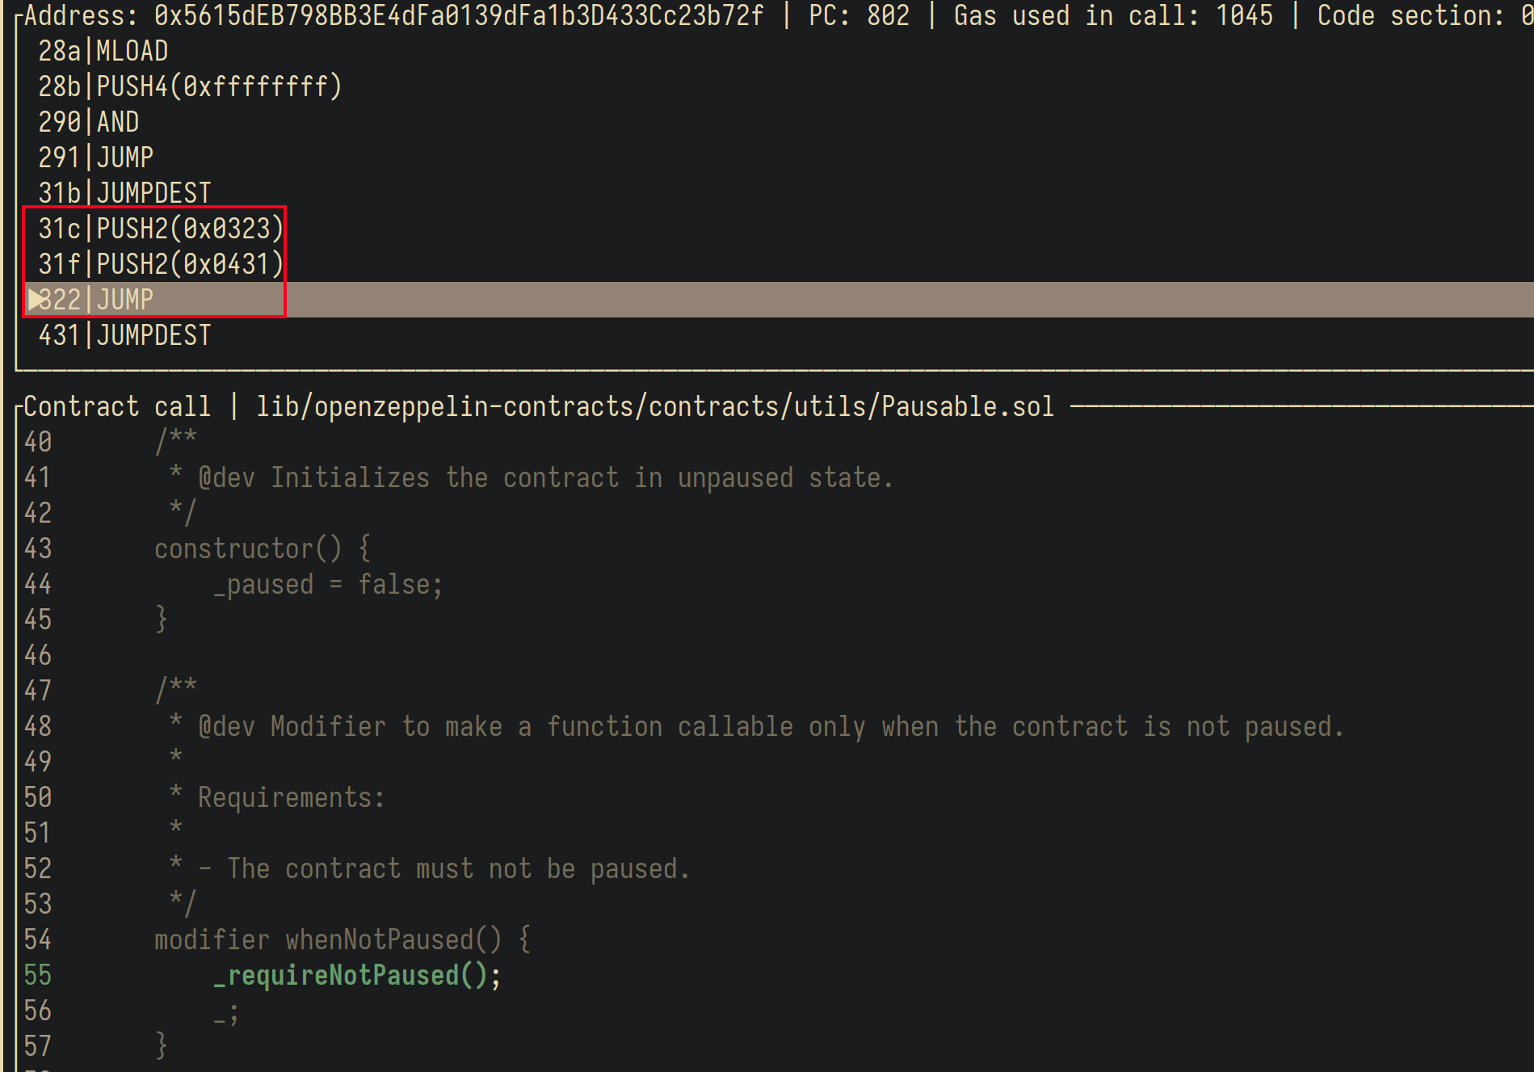Select the highlighted _requireNotPaused() source line
This screenshot has height=1072, width=1534.
click(x=356, y=976)
